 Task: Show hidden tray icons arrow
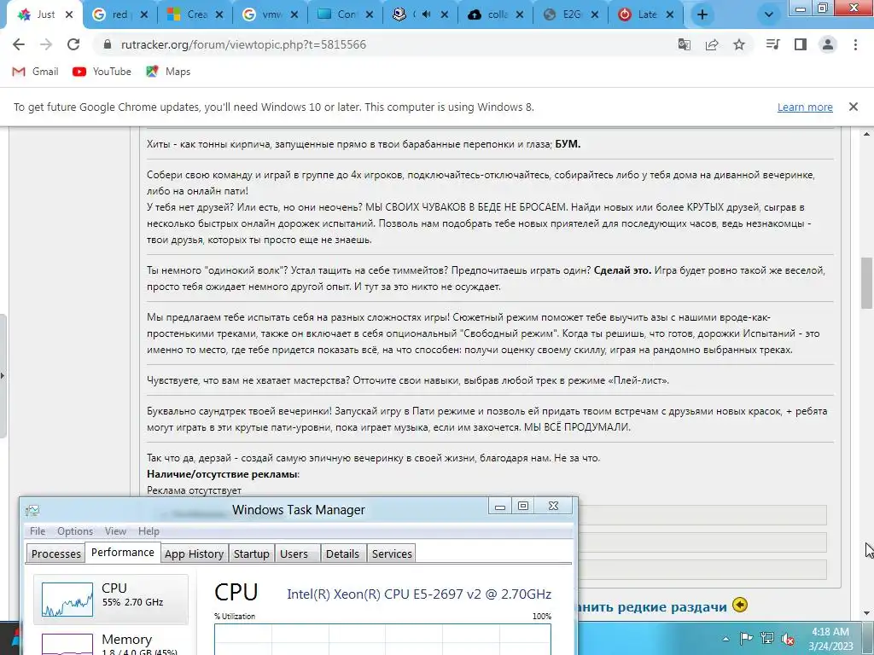tap(725, 639)
